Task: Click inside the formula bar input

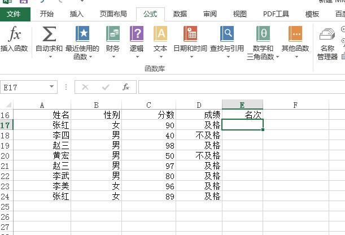Action: [x=242, y=87]
